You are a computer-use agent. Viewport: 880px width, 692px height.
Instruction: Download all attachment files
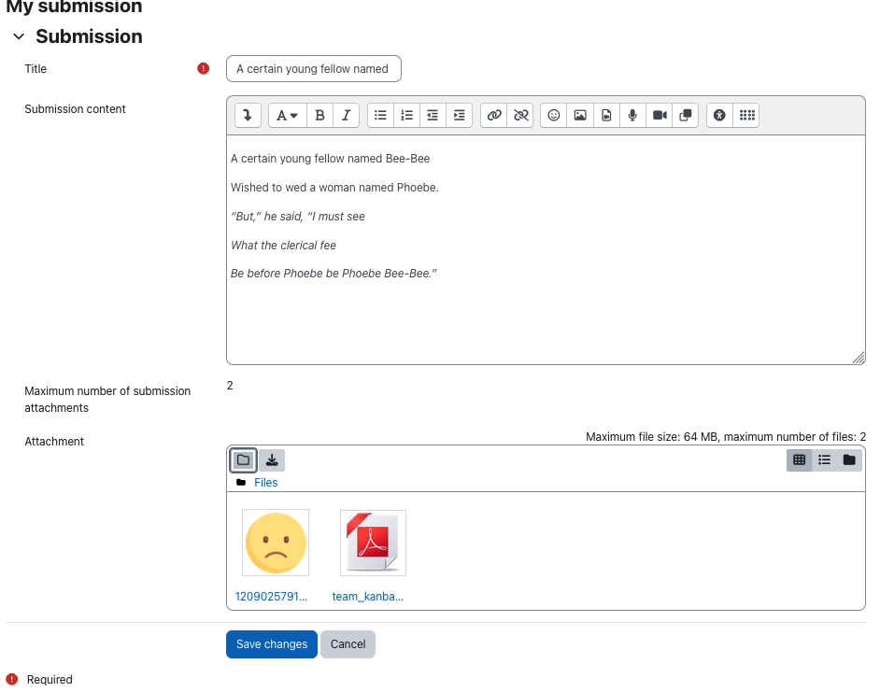click(x=272, y=460)
